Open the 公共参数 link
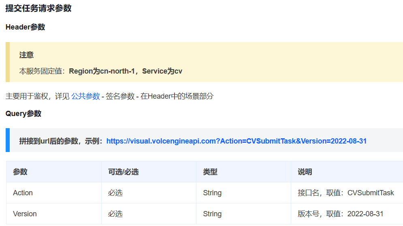Screen dimensions: 403x226 [x=85, y=96]
